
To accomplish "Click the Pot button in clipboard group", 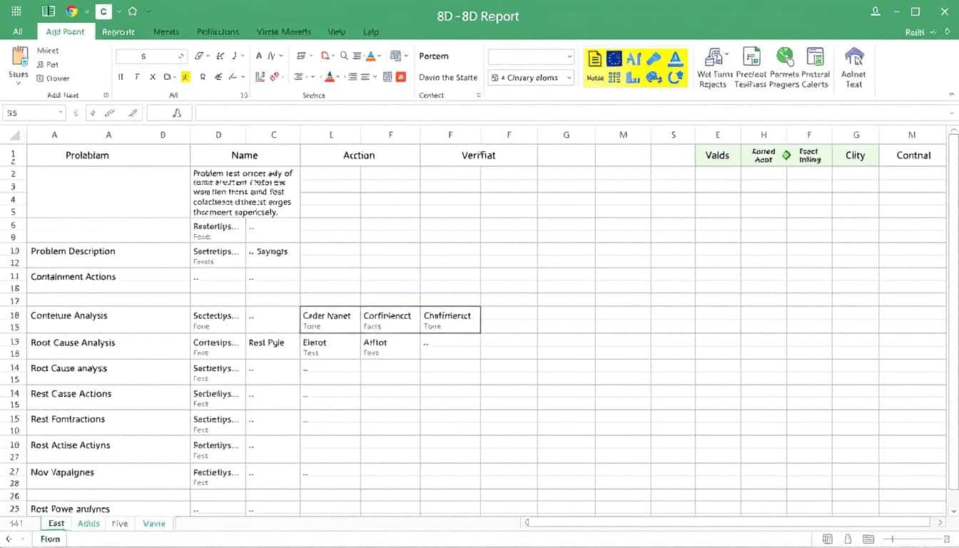I will [48, 64].
